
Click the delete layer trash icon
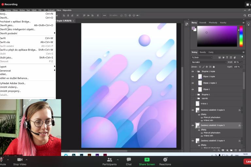pyautogui.click(x=240, y=150)
